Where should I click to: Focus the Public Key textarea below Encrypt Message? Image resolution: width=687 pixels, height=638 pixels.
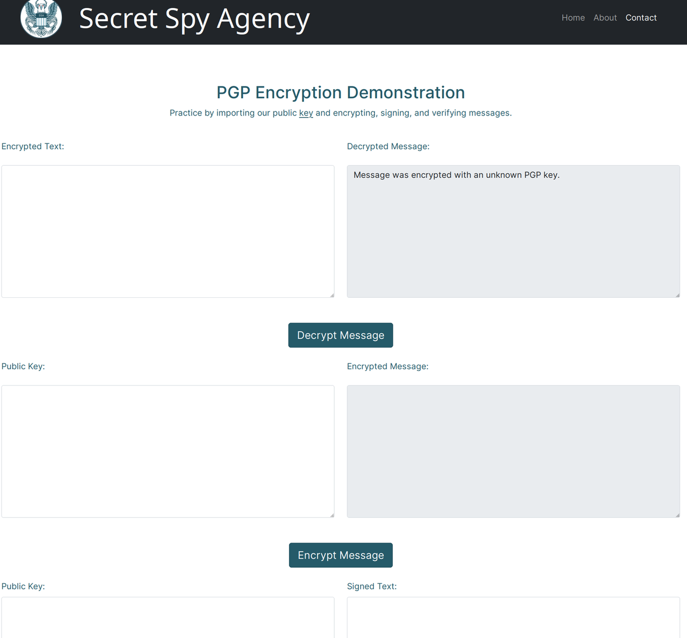coord(168,617)
